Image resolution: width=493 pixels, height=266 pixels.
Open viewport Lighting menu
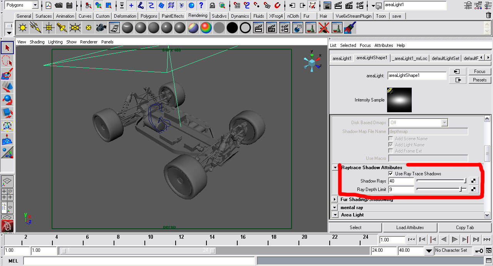[x=55, y=42]
